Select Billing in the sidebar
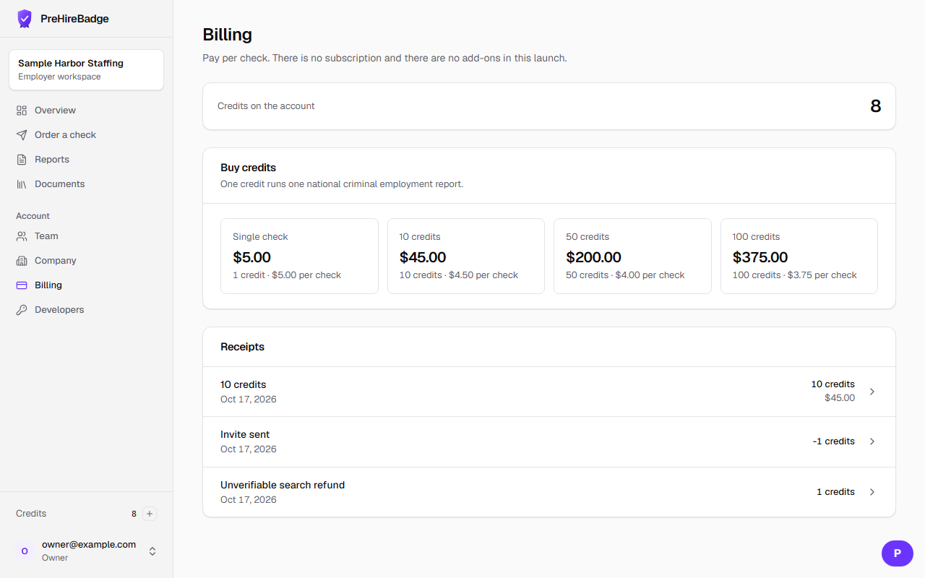 [x=87, y=285]
